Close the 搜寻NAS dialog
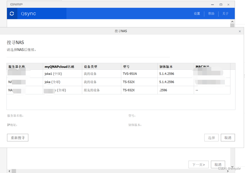 240,31
